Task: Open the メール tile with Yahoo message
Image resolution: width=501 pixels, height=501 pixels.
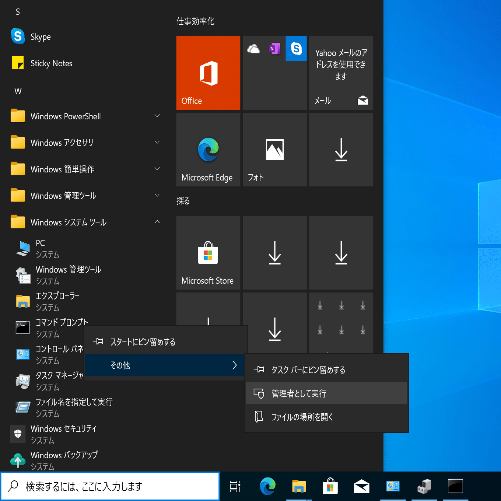Action: coord(341,73)
